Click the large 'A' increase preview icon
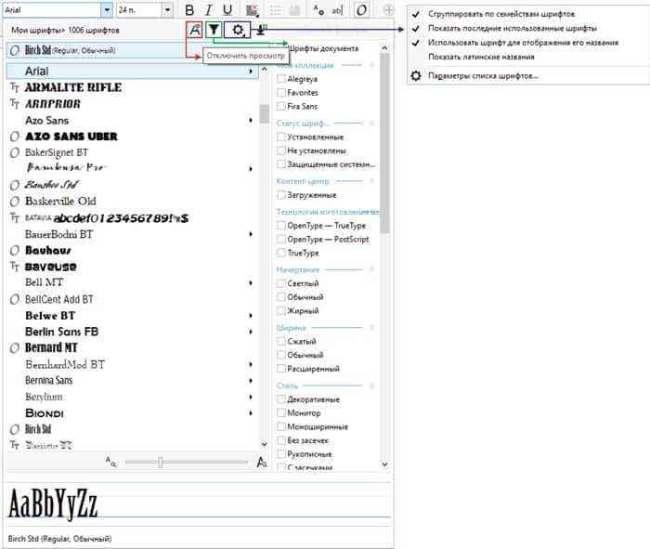 click(262, 462)
